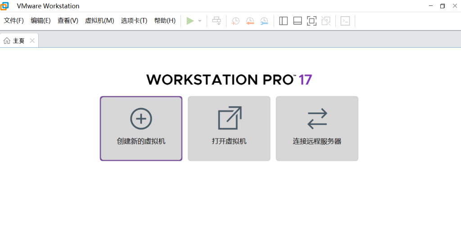
Task: Open the 帮助(H) menu
Action: point(165,21)
